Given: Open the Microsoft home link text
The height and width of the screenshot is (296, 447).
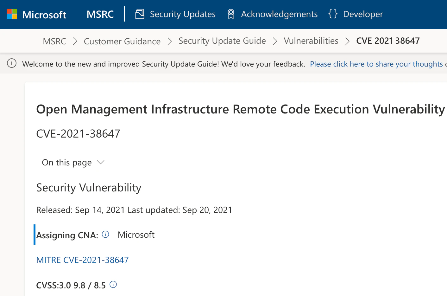Looking at the screenshot, I should [x=44, y=15].
